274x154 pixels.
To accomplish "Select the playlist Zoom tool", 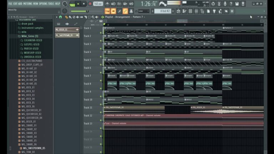I will (93, 17).
